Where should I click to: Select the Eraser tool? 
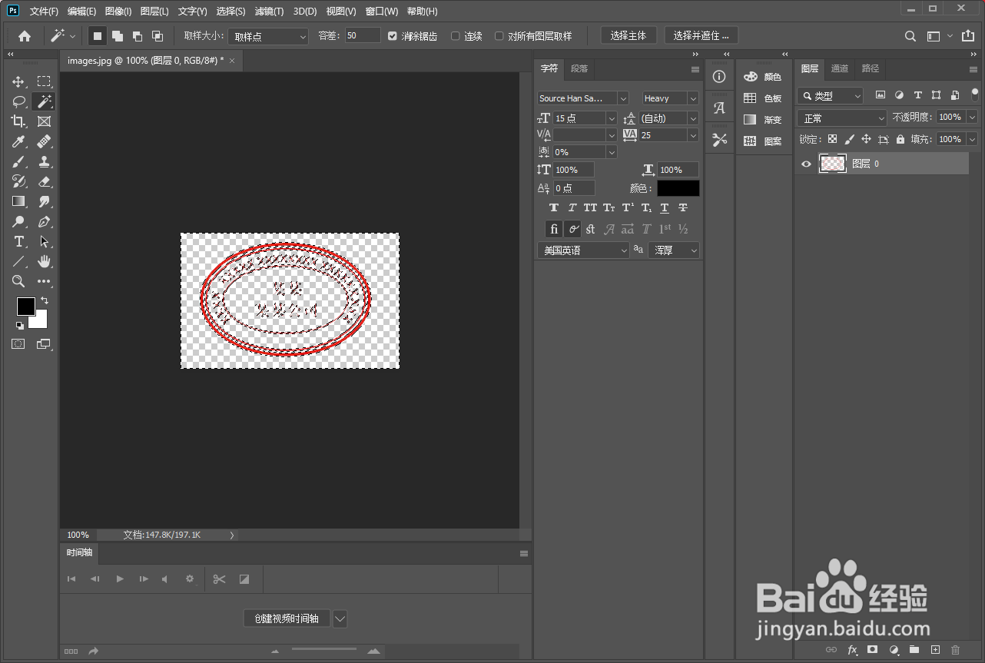tap(45, 181)
